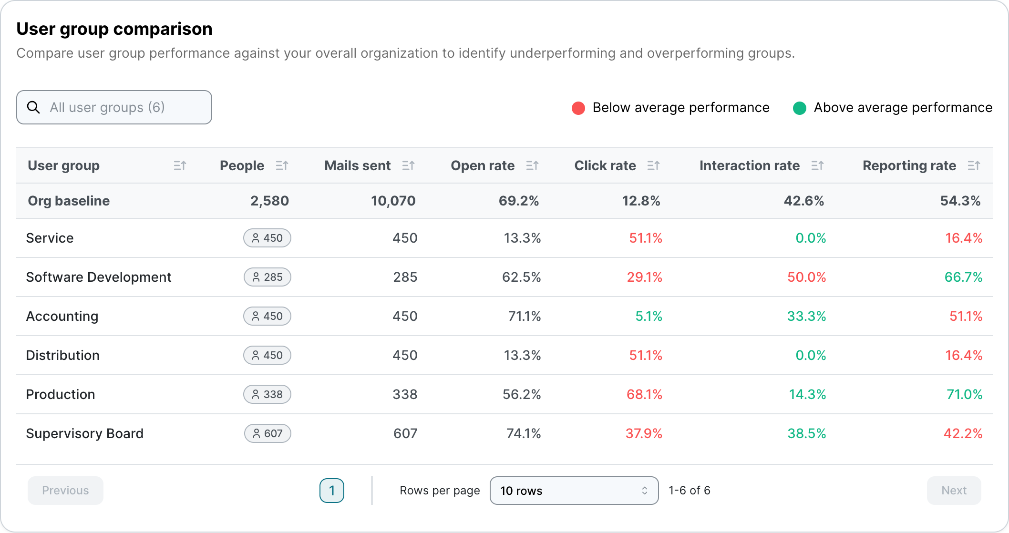
Task: Click the stepper arrows on the 10 rows selector
Action: click(x=645, y=491)
